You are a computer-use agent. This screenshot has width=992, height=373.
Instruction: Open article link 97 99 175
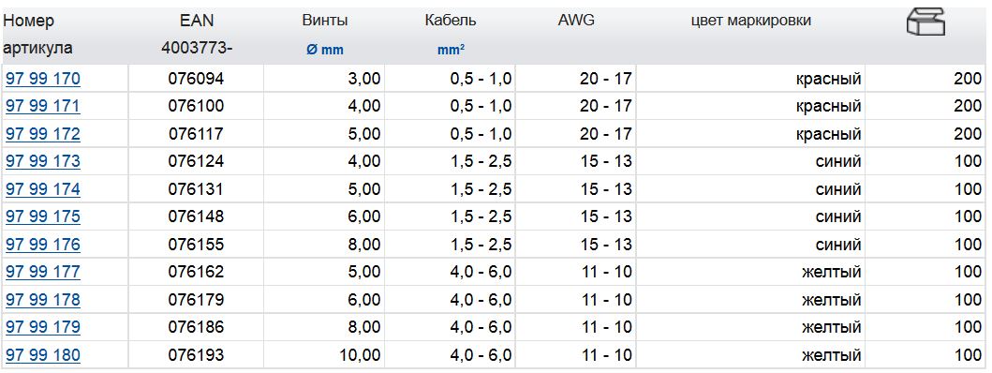43,216
